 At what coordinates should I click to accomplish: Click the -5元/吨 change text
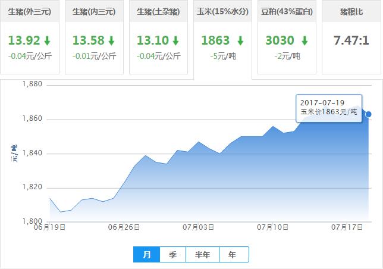coord(223,56)
